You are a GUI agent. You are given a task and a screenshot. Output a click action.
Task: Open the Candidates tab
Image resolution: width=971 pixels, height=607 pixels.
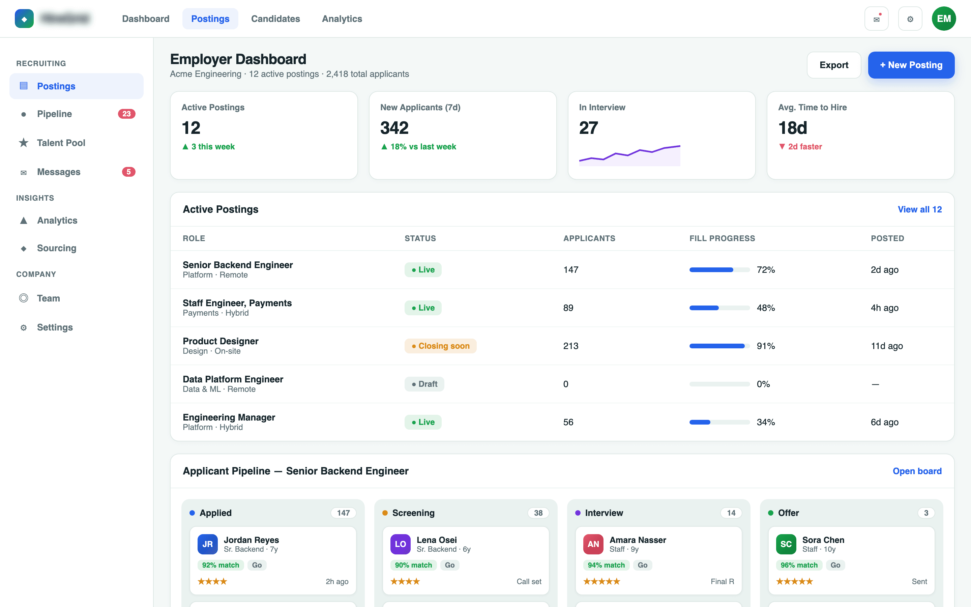[x=276, y=19]
